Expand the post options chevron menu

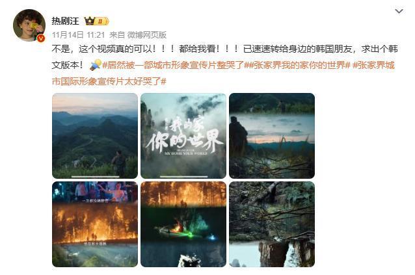(x=399, y=11)
